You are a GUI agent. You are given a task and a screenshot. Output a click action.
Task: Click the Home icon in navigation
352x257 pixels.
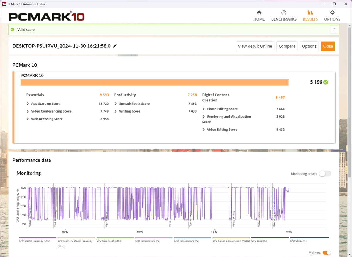point(259,13)
